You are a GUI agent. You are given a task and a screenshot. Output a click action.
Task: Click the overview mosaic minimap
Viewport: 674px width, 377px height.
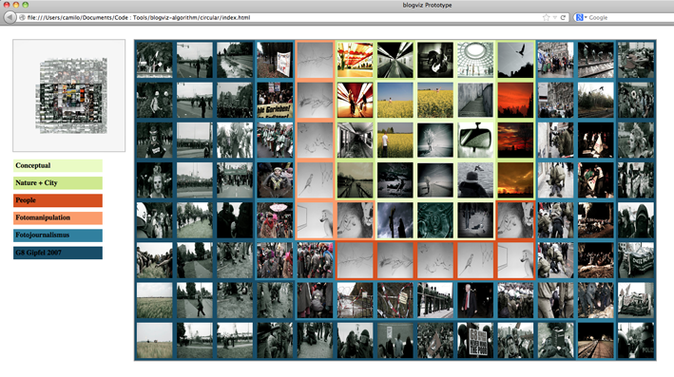tap(68, 95)
